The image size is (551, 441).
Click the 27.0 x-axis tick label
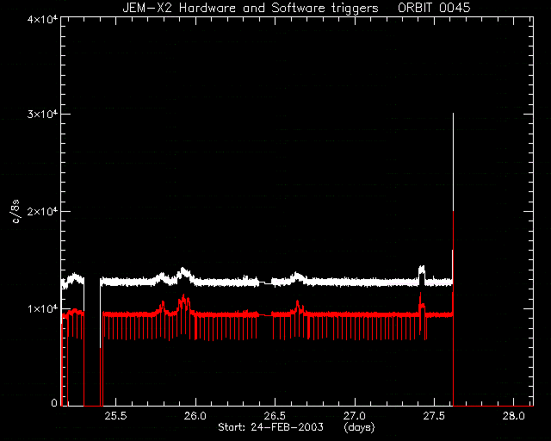pyautogui.click(x=355, y=416)
